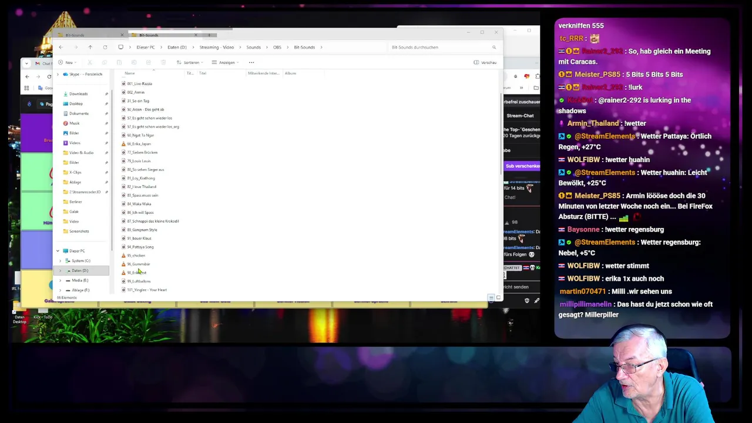Image resolution: width=752 pixels, height=423 pixels.
Task: Click the Paste icon in Explorer toolbar
Action: (119, 62)
